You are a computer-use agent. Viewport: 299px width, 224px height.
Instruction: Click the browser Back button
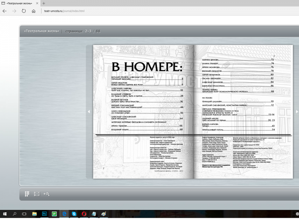tap(5, 11)
